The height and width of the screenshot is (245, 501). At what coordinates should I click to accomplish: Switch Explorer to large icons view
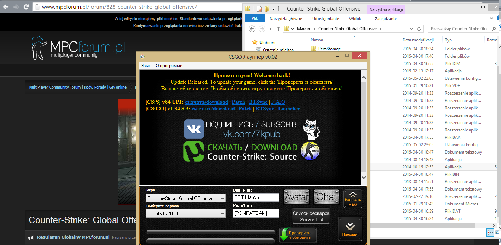497,232
